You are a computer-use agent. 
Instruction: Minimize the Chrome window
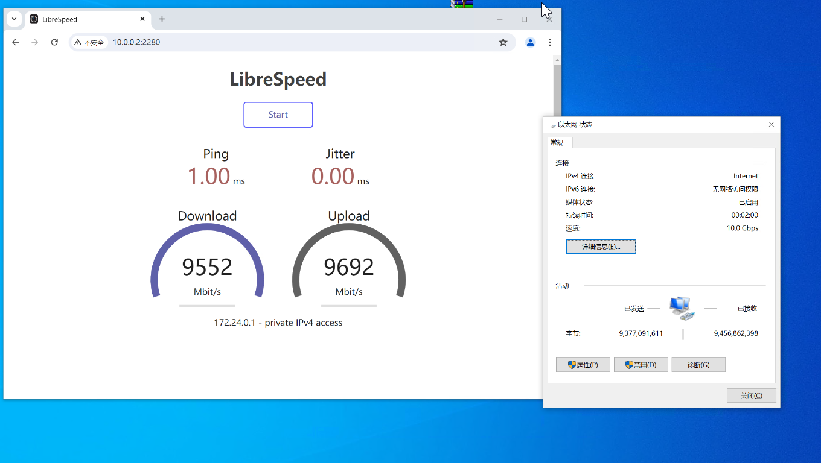[499, 19]
